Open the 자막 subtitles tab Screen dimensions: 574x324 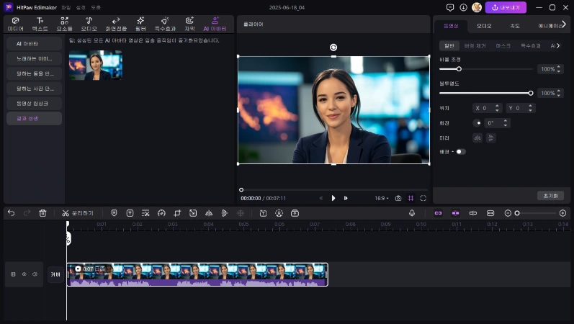189,24
